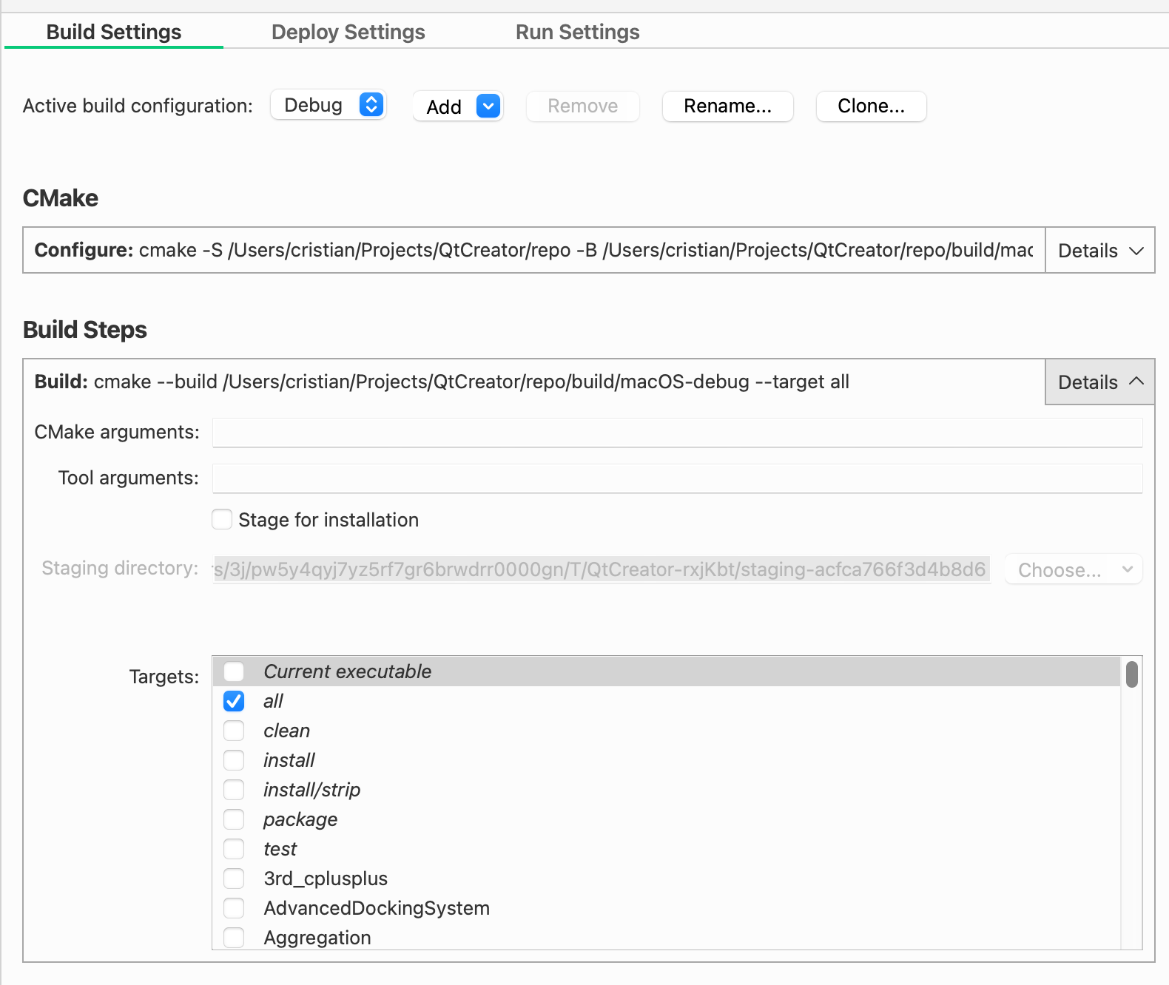Check the AdvancedDockingSystem target
Image resolution: width=1169 pixels, height=985 pixels.
tap(234, 908)
